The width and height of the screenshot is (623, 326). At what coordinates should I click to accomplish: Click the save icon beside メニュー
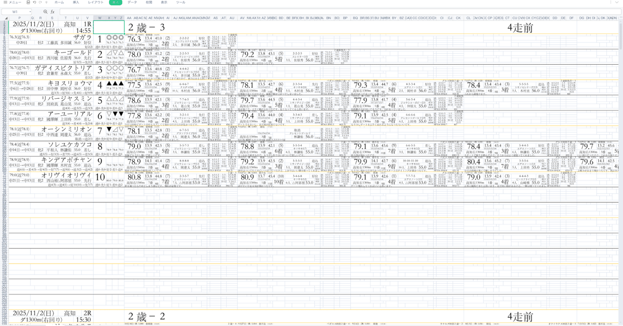[27, 2]
